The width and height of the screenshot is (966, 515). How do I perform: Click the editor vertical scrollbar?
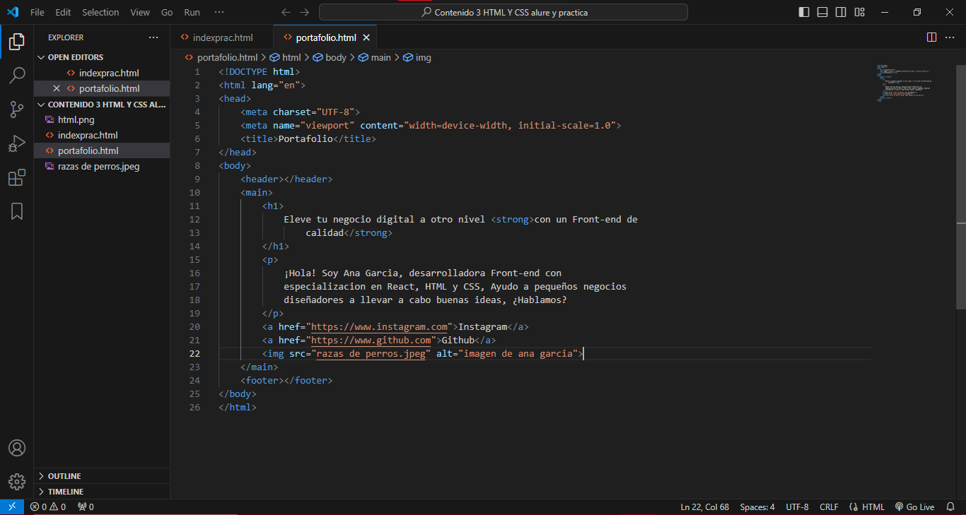(960, 186)
